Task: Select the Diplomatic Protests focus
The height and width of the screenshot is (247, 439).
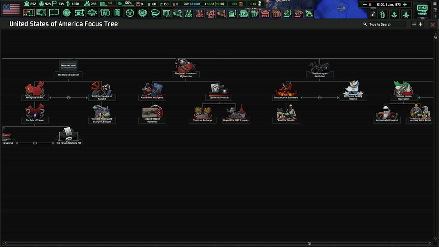Action: coord(219,91)
